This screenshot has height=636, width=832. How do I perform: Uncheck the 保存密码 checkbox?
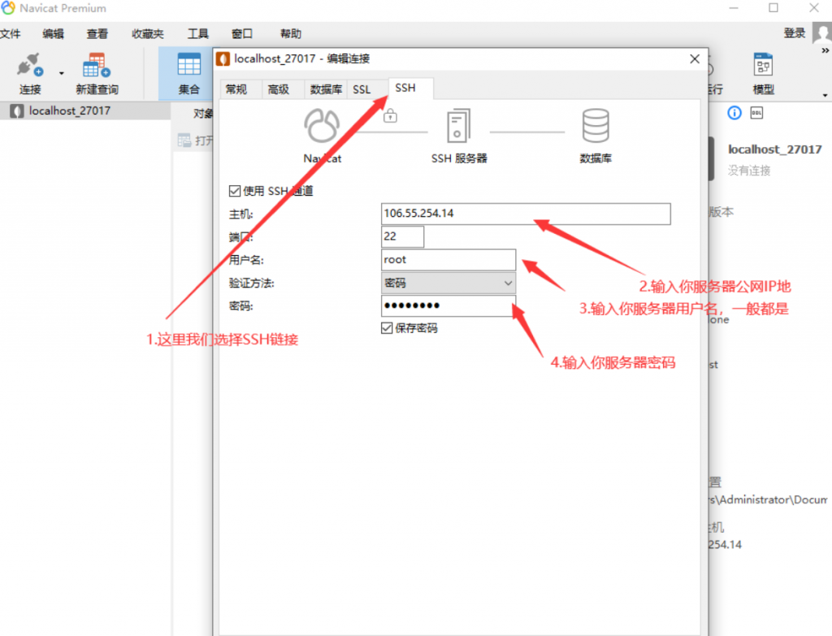(x=386, y=327)
